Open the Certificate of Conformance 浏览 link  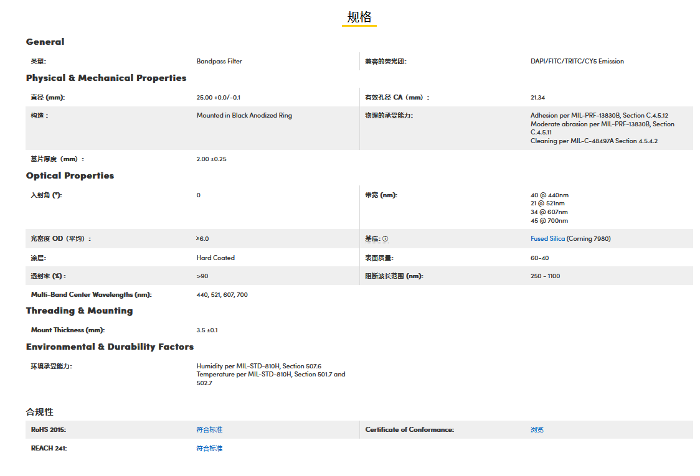point(537,429)
